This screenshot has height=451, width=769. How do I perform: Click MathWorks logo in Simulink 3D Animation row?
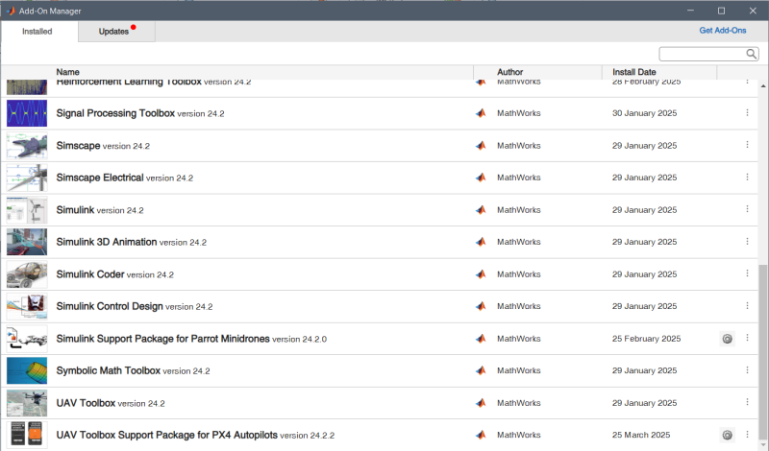481,242
